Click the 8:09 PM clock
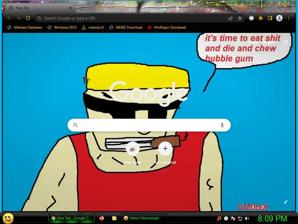The image size is (298, 224). click(272, 218)
